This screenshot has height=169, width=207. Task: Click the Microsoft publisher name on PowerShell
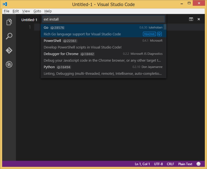(x=156, y=41)
